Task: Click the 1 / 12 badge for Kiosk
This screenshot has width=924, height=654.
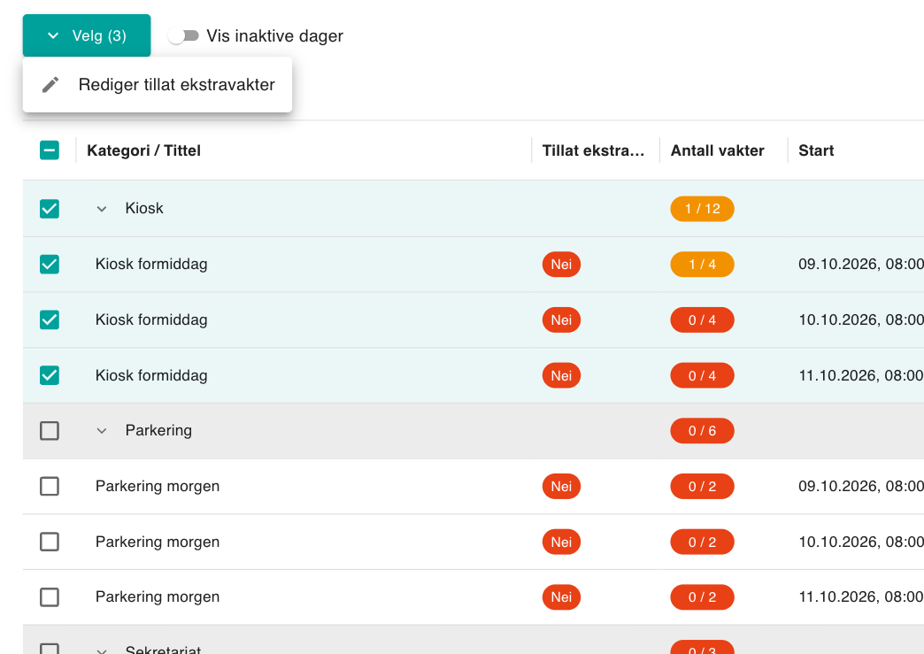Action: pos(703,209)
